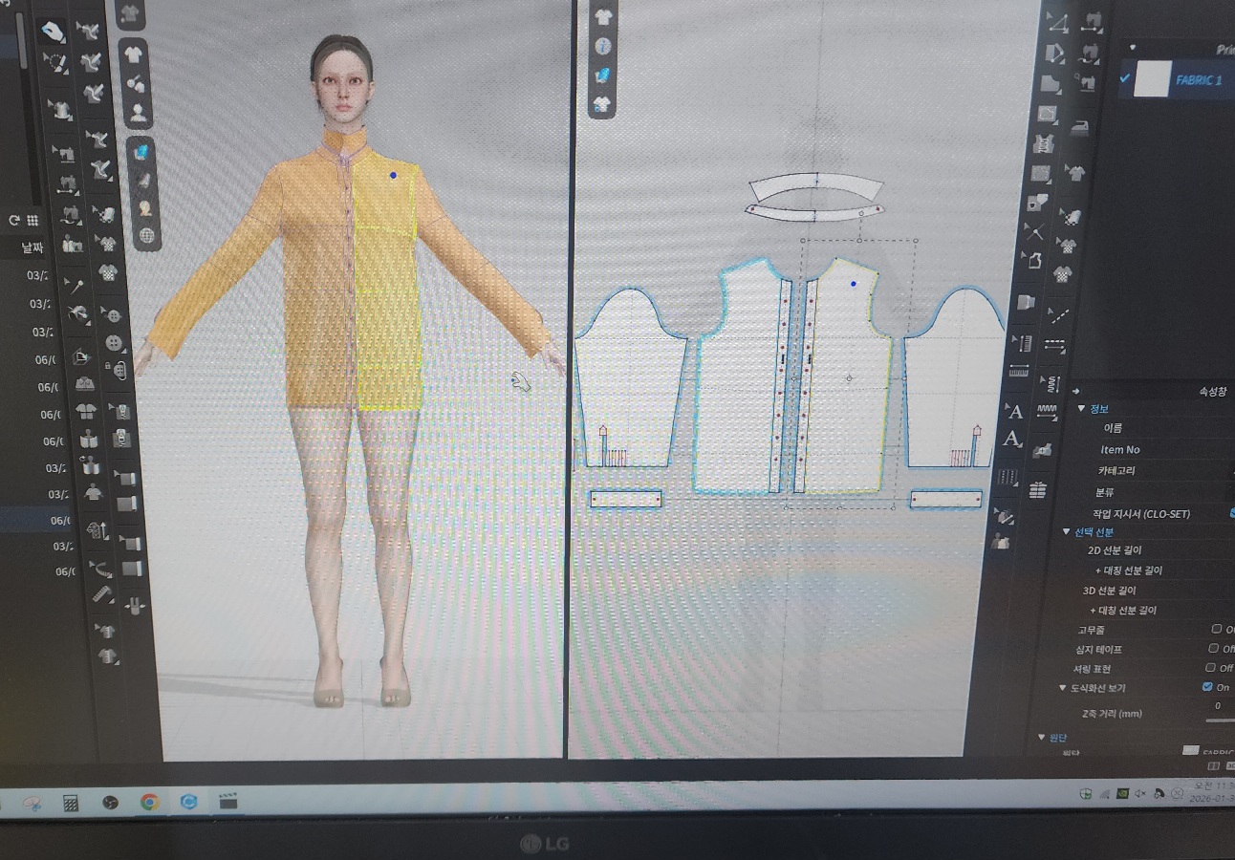Click the FABRIC 1 white color swatch
Screen dimensions: 1235x860
(x=1152, y=80)
